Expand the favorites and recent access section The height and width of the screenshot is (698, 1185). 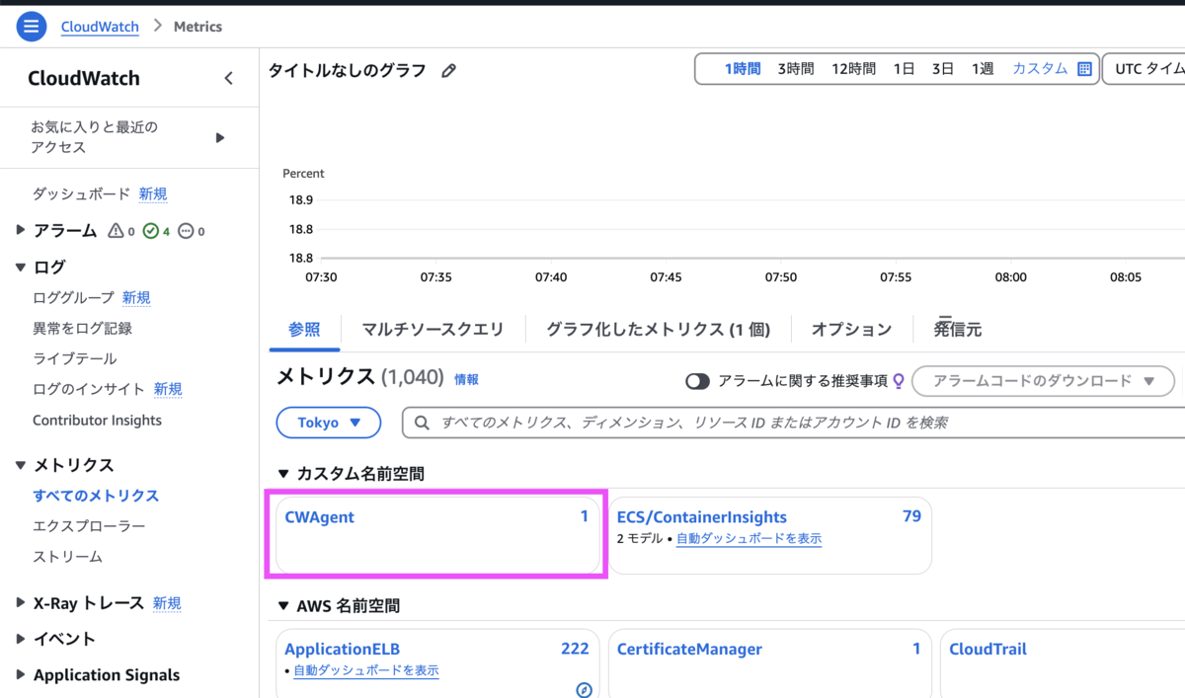[220, 137]
